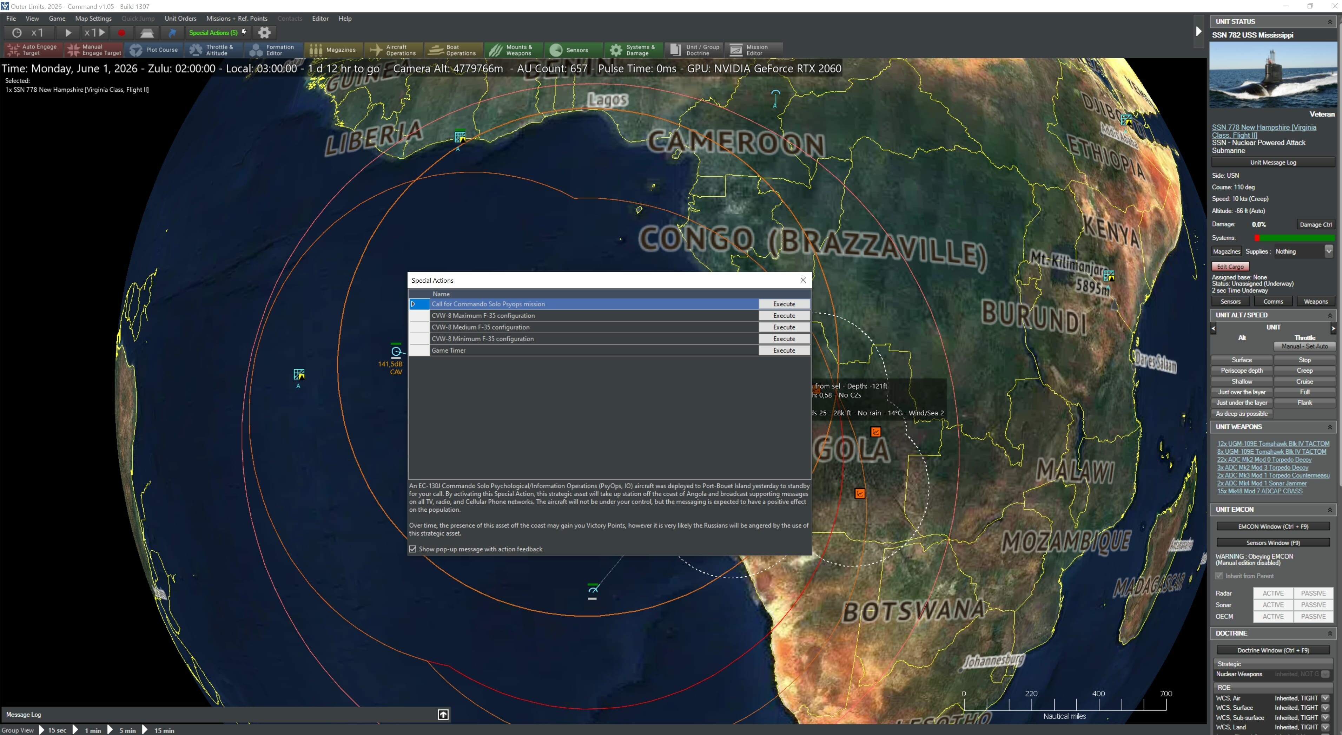The image size is (1342, 735).
Task: Open the Unit Orders menu
Action: click(x=180, y=18)
